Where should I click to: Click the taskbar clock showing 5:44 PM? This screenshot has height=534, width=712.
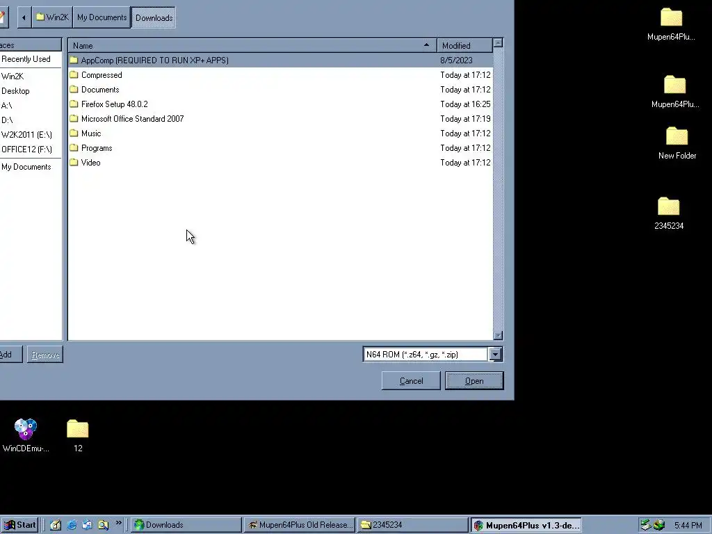pos(688,526)
